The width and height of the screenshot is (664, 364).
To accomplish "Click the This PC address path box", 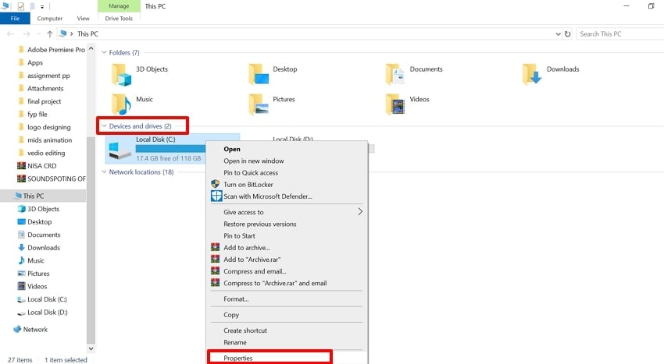I will coord(309,34).
